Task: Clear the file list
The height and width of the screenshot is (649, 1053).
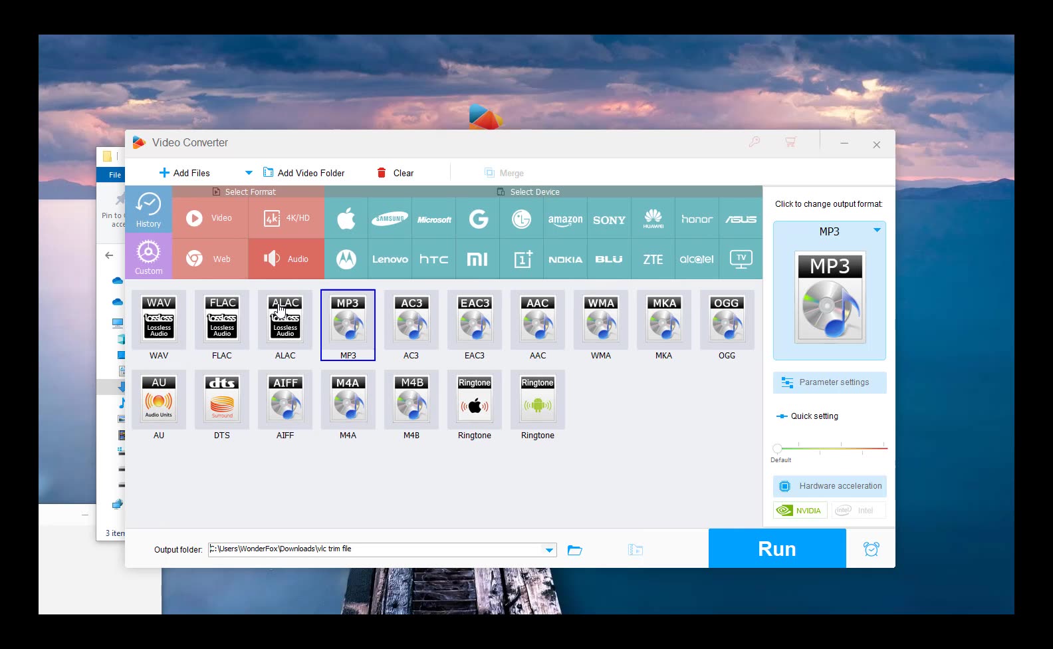Action: (x=396, y=173)
